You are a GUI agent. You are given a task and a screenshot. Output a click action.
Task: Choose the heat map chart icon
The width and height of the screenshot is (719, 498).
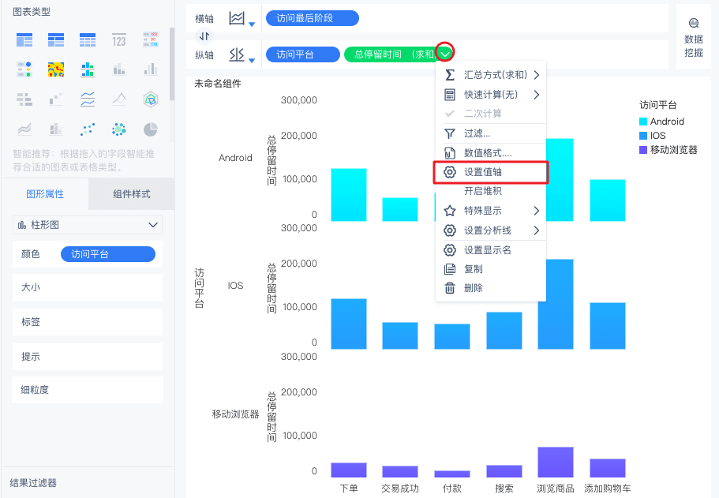coord(56,69)
